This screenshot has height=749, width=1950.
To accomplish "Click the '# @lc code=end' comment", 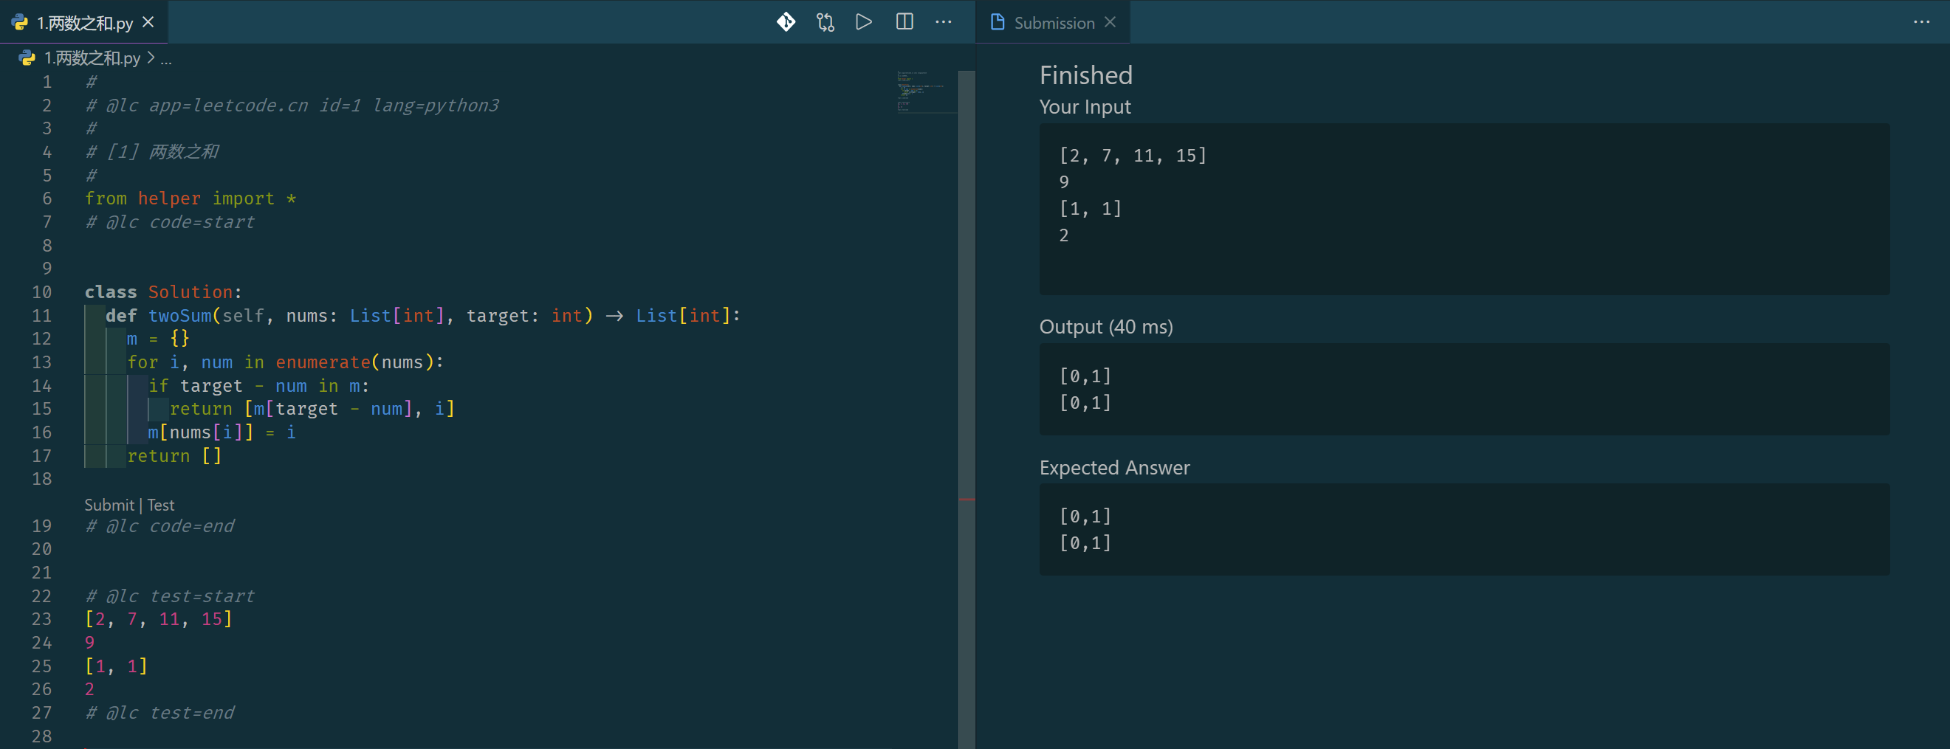I will (x=159, y=526).
